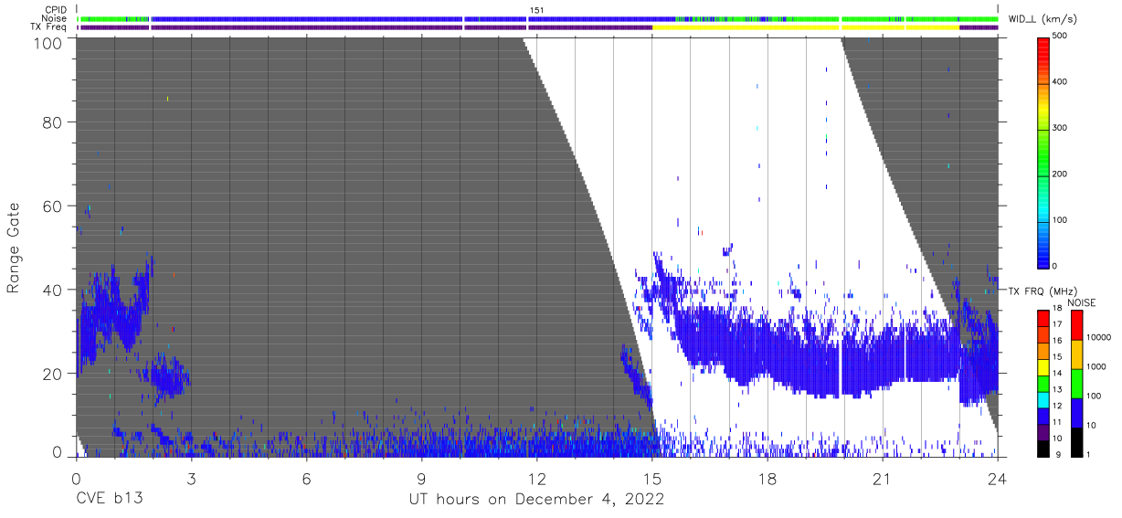Click the 60 tick on Range Gate axis

50,206
